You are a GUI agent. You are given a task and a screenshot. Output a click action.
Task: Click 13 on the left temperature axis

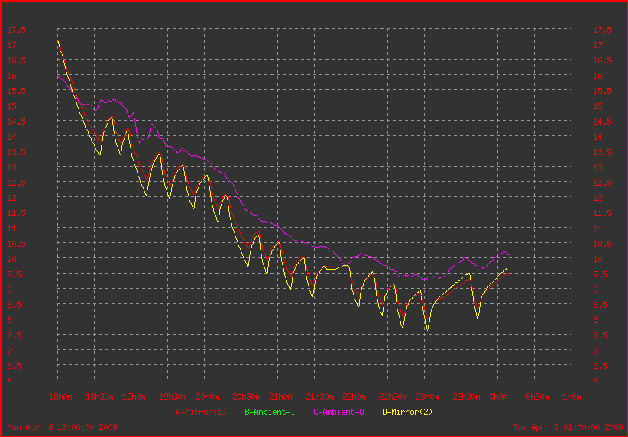pos(11,167)
